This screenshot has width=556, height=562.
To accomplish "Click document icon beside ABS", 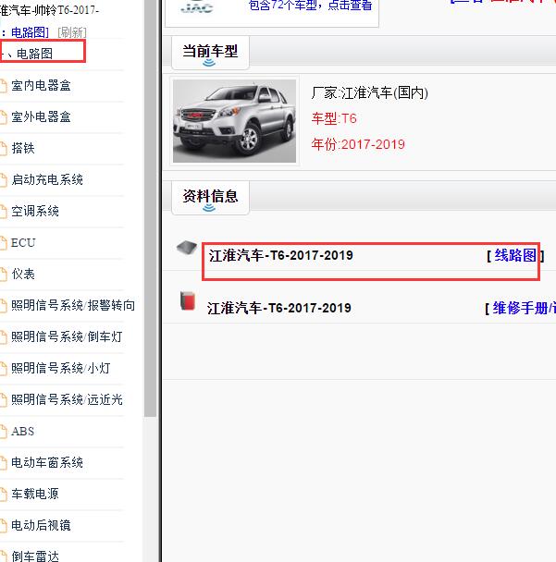I will point(3,432).
